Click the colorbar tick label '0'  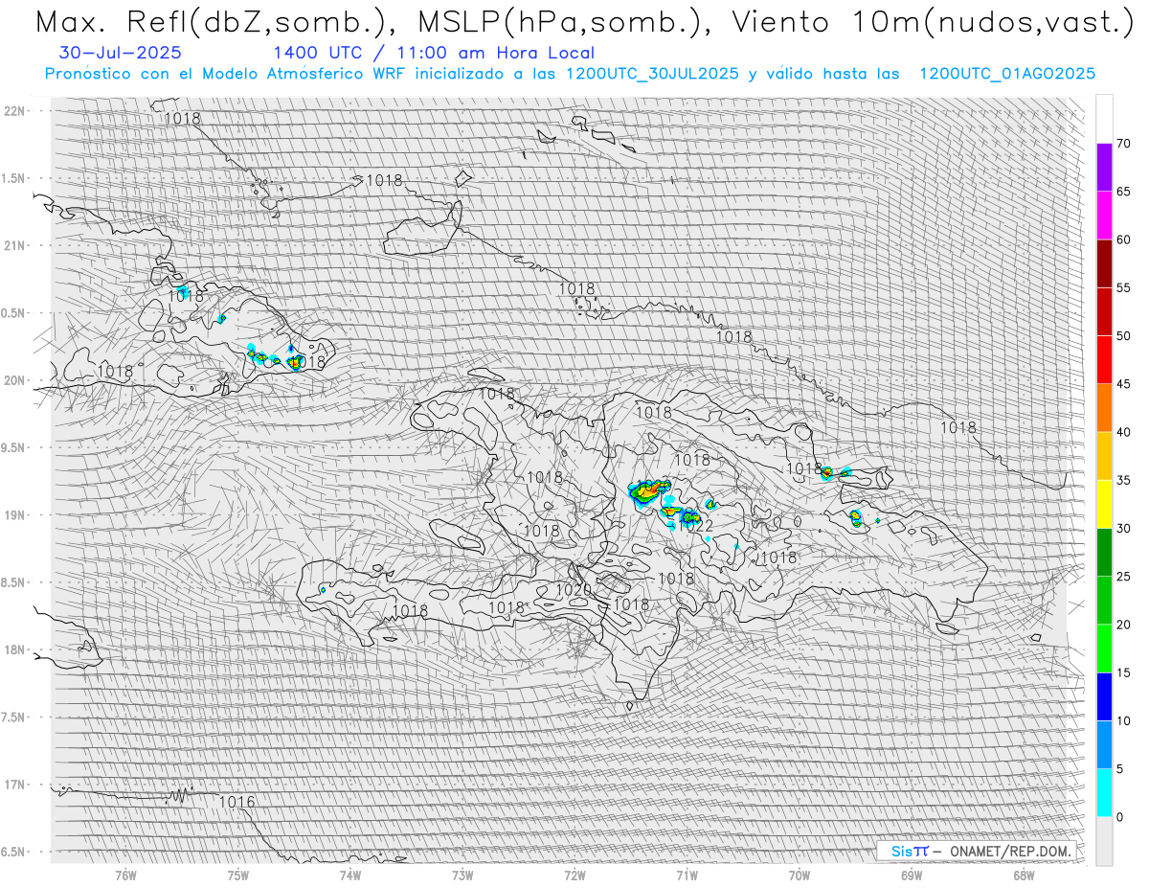tap(1119, 817)
